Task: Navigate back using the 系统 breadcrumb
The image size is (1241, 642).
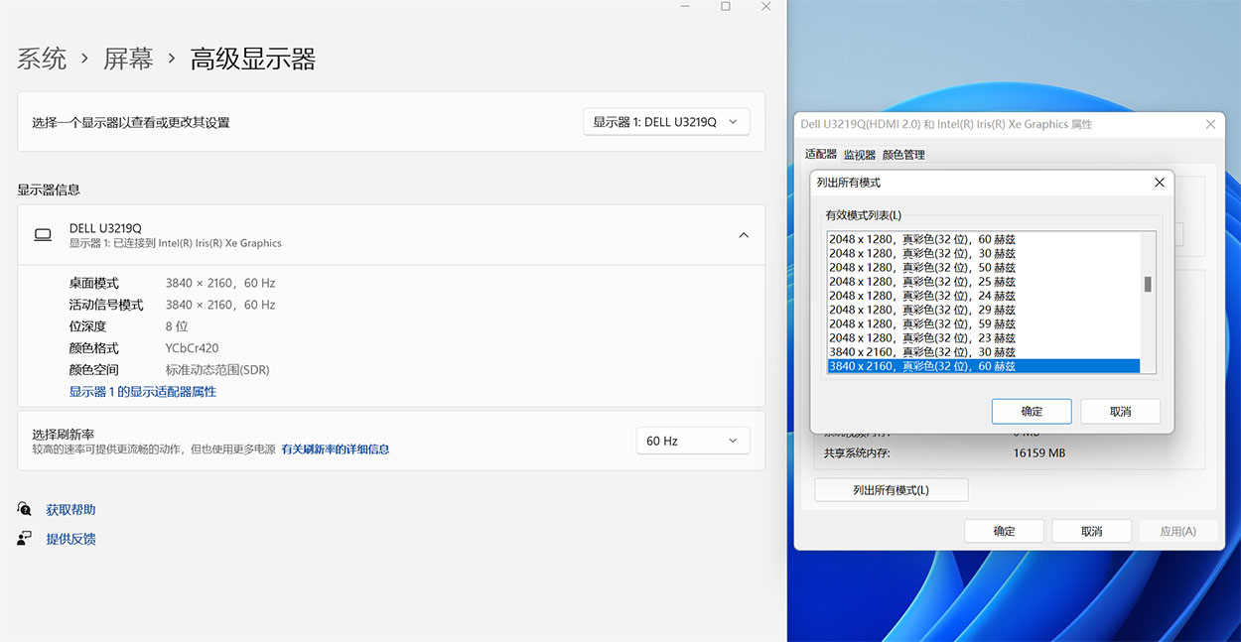Action: [41, 59]
